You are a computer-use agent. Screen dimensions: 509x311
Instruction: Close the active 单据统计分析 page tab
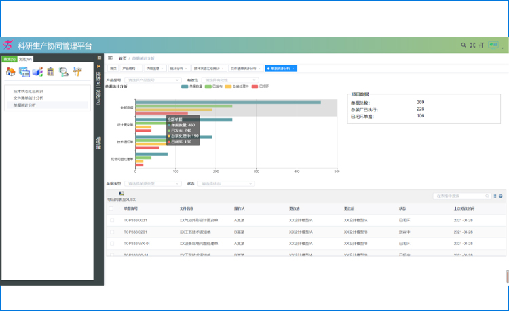(x=293, y=69)
